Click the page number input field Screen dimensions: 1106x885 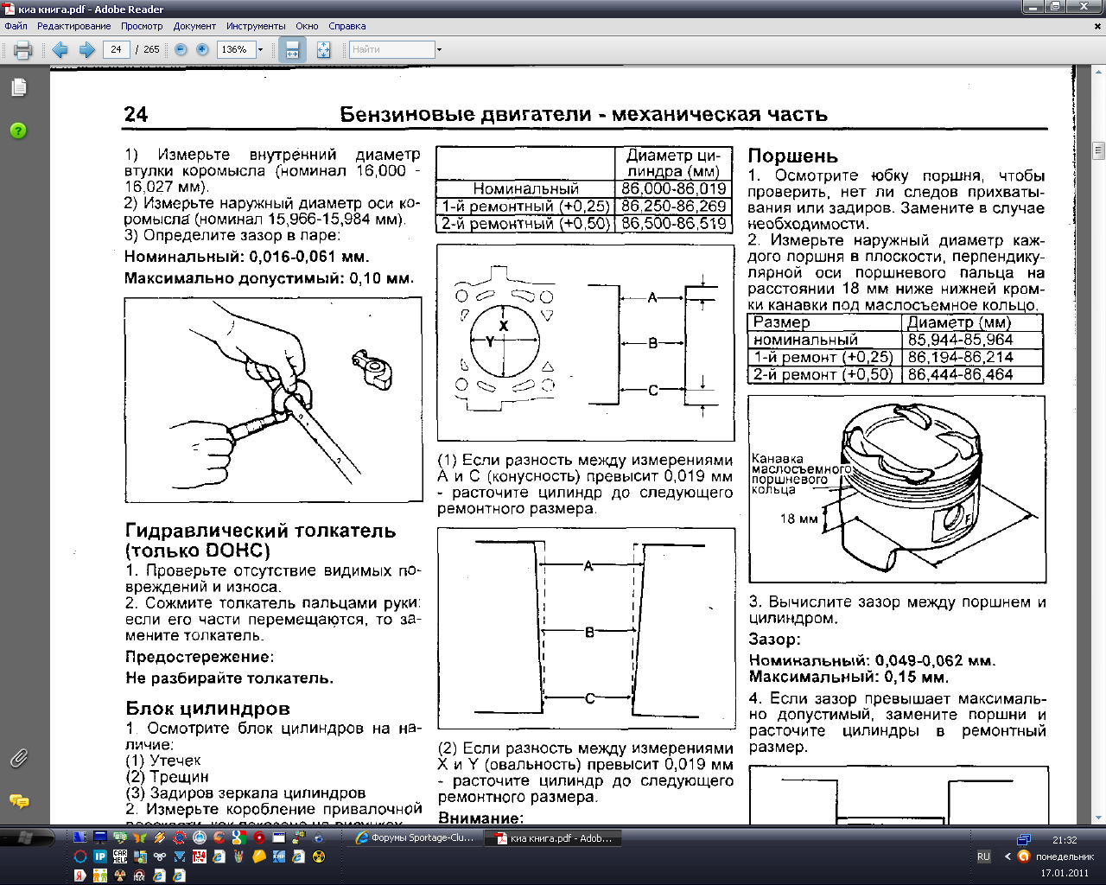click(116, 50)
